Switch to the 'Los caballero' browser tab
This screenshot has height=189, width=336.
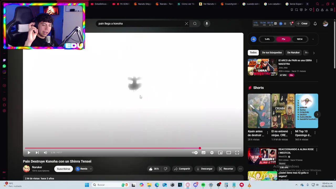(273, 4)
